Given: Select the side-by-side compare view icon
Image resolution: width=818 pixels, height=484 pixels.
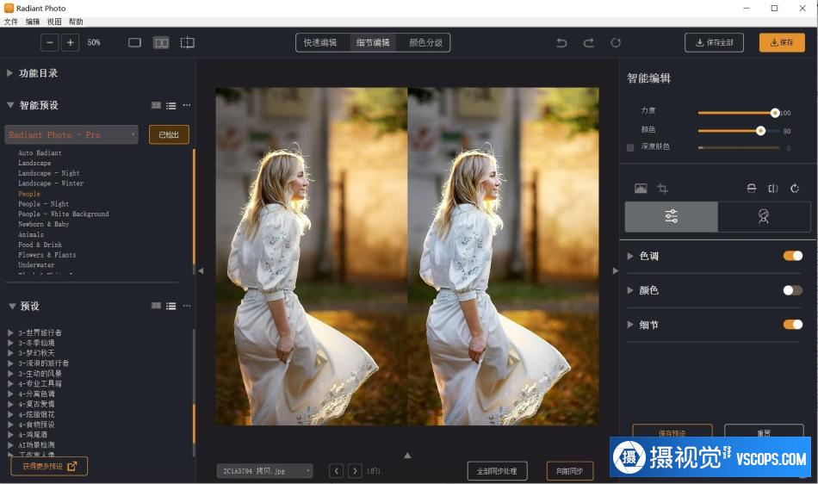Looking at the screenshot, I should coord(161,43).
